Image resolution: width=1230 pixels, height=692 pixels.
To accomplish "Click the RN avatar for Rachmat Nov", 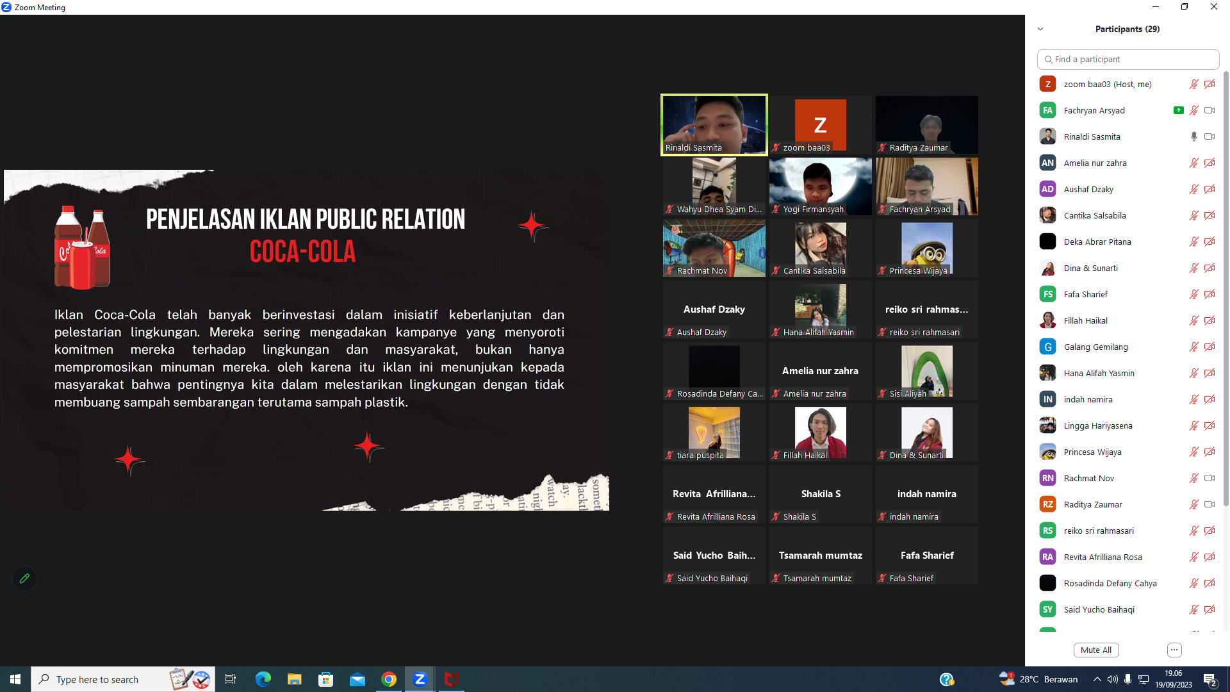I will 1047,478.
